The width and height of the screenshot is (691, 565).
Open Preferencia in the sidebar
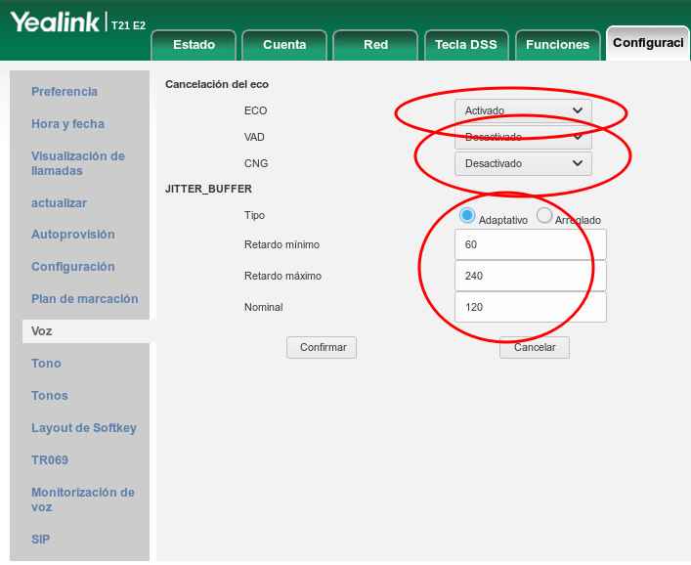click(65, 92)
